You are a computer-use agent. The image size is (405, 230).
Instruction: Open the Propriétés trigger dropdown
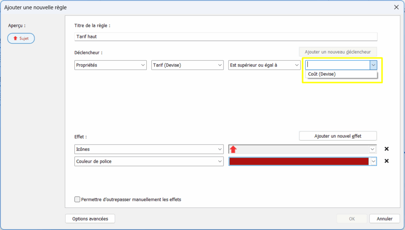pos(110,65)
